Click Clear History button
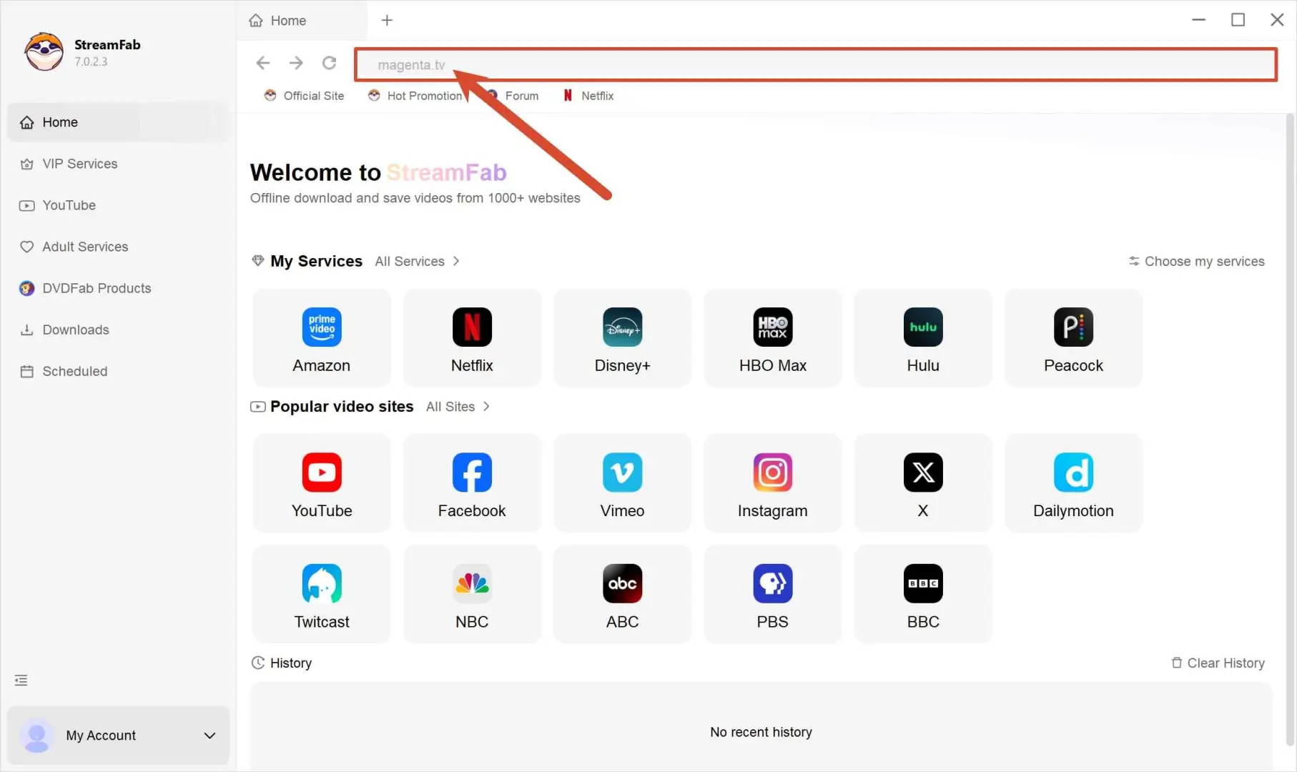The width and height of the screenshot is (1297, 772). coord(1218,663)
